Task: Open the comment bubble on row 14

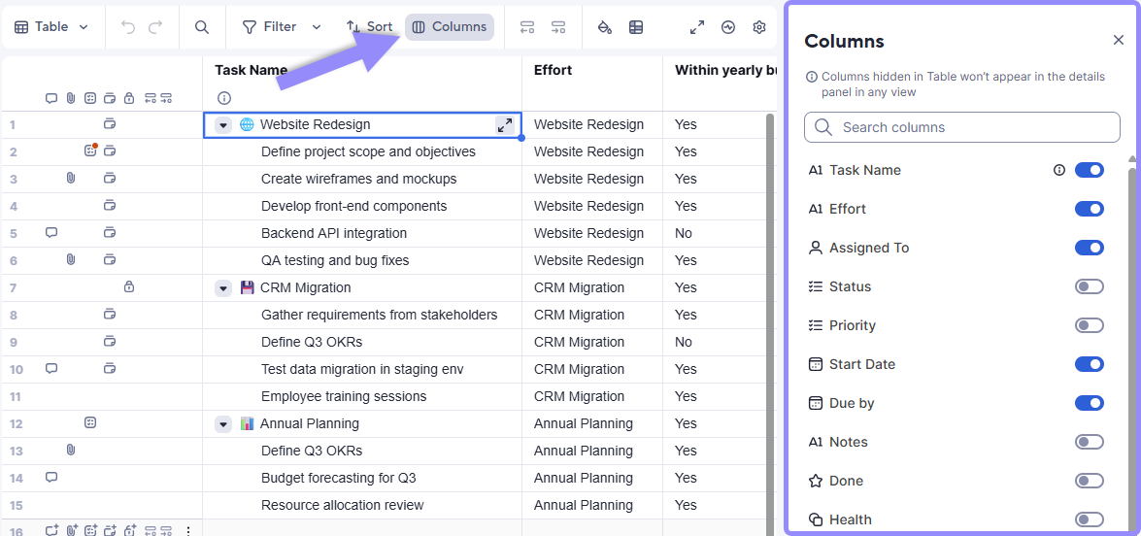Action: point(50,477)
